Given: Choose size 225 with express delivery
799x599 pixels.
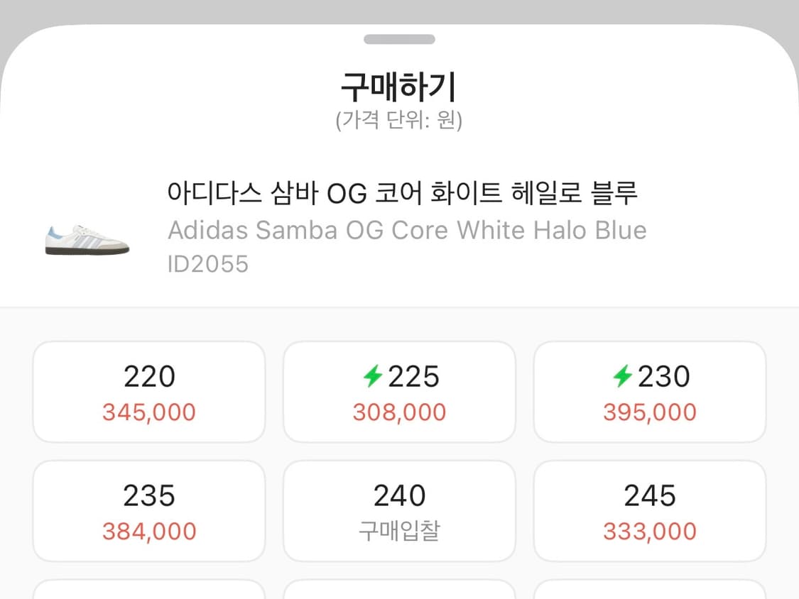Looking at the screenshot, I should point(399,390).
